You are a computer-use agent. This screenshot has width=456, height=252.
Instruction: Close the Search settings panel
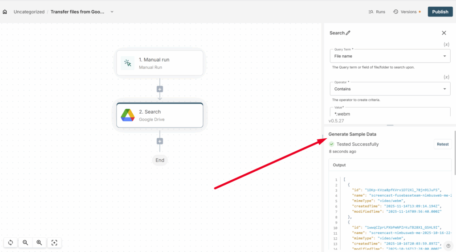coord(444,33)
